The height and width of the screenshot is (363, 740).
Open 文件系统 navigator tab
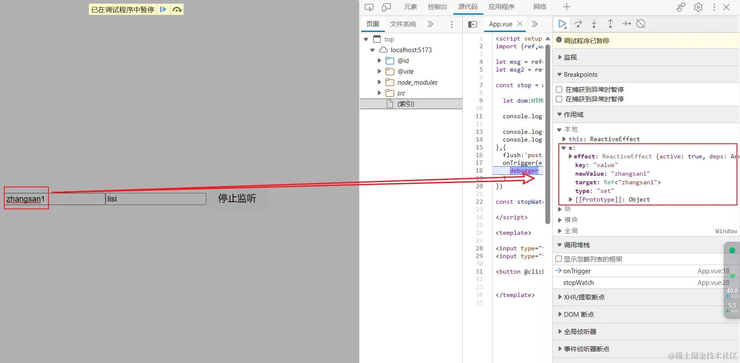pos(403,24)
